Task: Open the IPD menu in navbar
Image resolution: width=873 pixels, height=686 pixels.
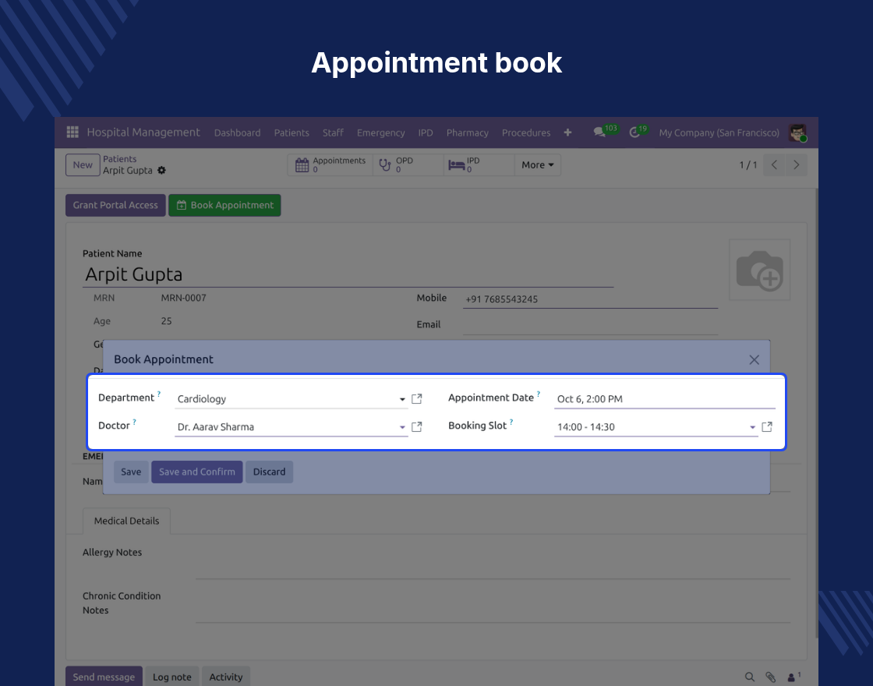Action: point(426,133)
